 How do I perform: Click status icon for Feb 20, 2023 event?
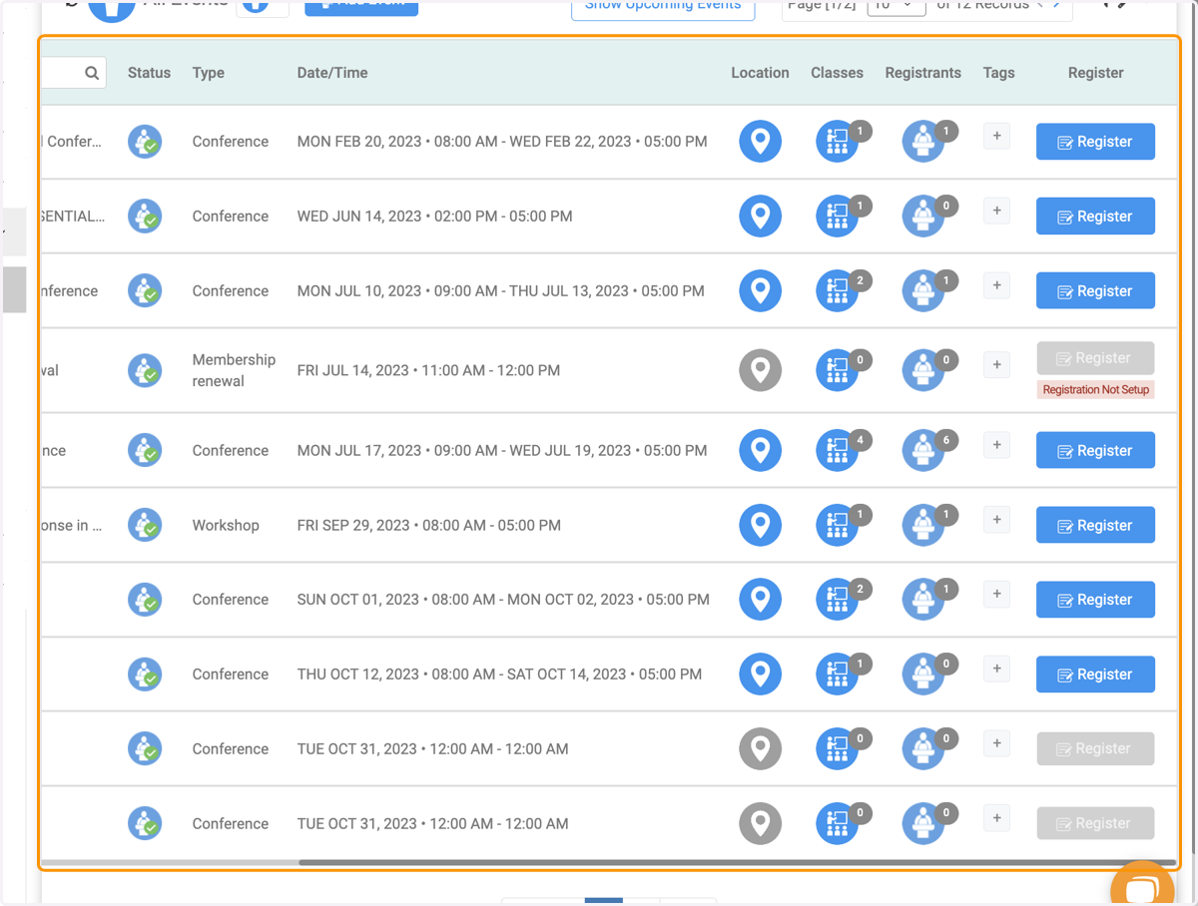click(x=145, y=142)
